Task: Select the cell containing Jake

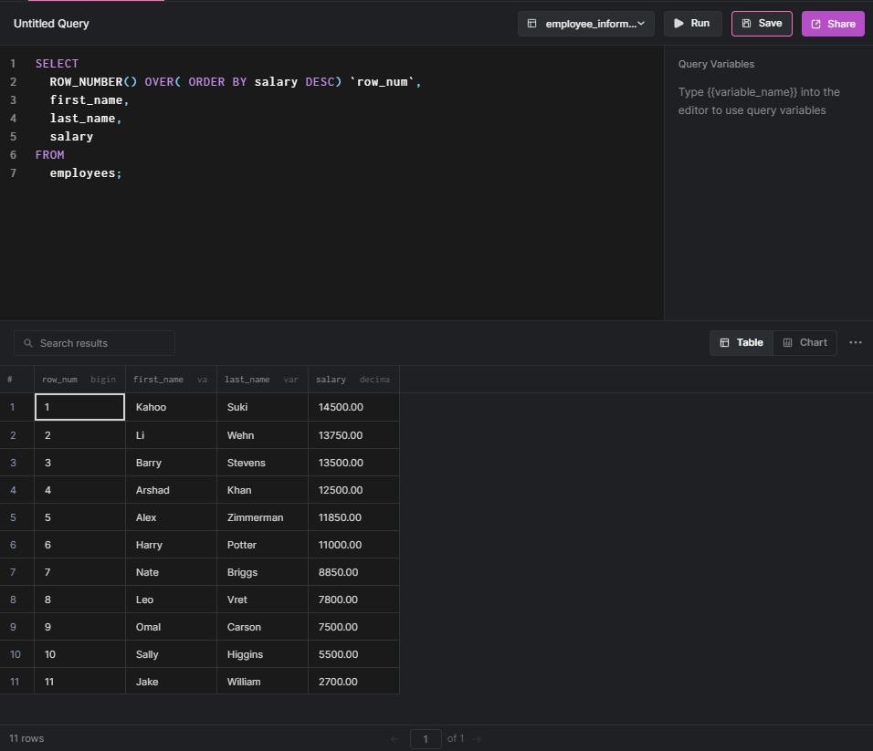Action: [x=171, y=682]
